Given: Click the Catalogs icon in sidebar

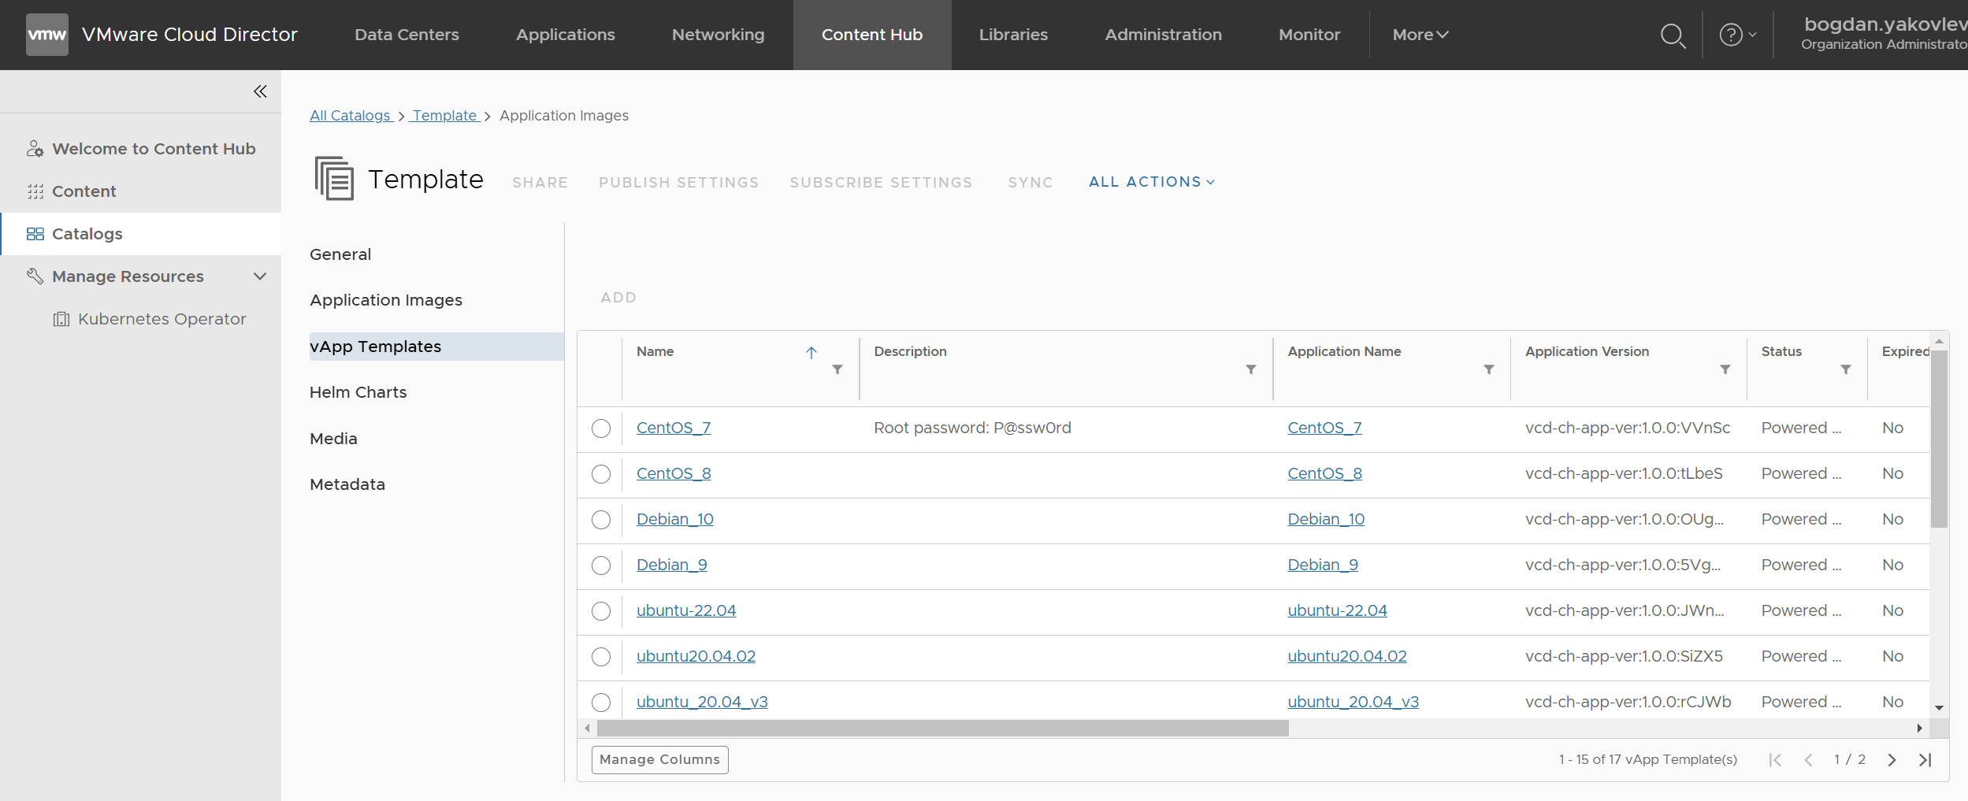Looking at the screenshot, I should click(x=35, y=234).
